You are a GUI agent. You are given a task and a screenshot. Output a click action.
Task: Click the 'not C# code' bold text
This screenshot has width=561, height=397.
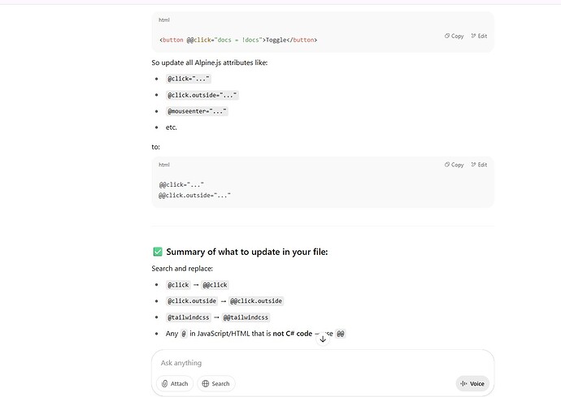pos(293,334)
